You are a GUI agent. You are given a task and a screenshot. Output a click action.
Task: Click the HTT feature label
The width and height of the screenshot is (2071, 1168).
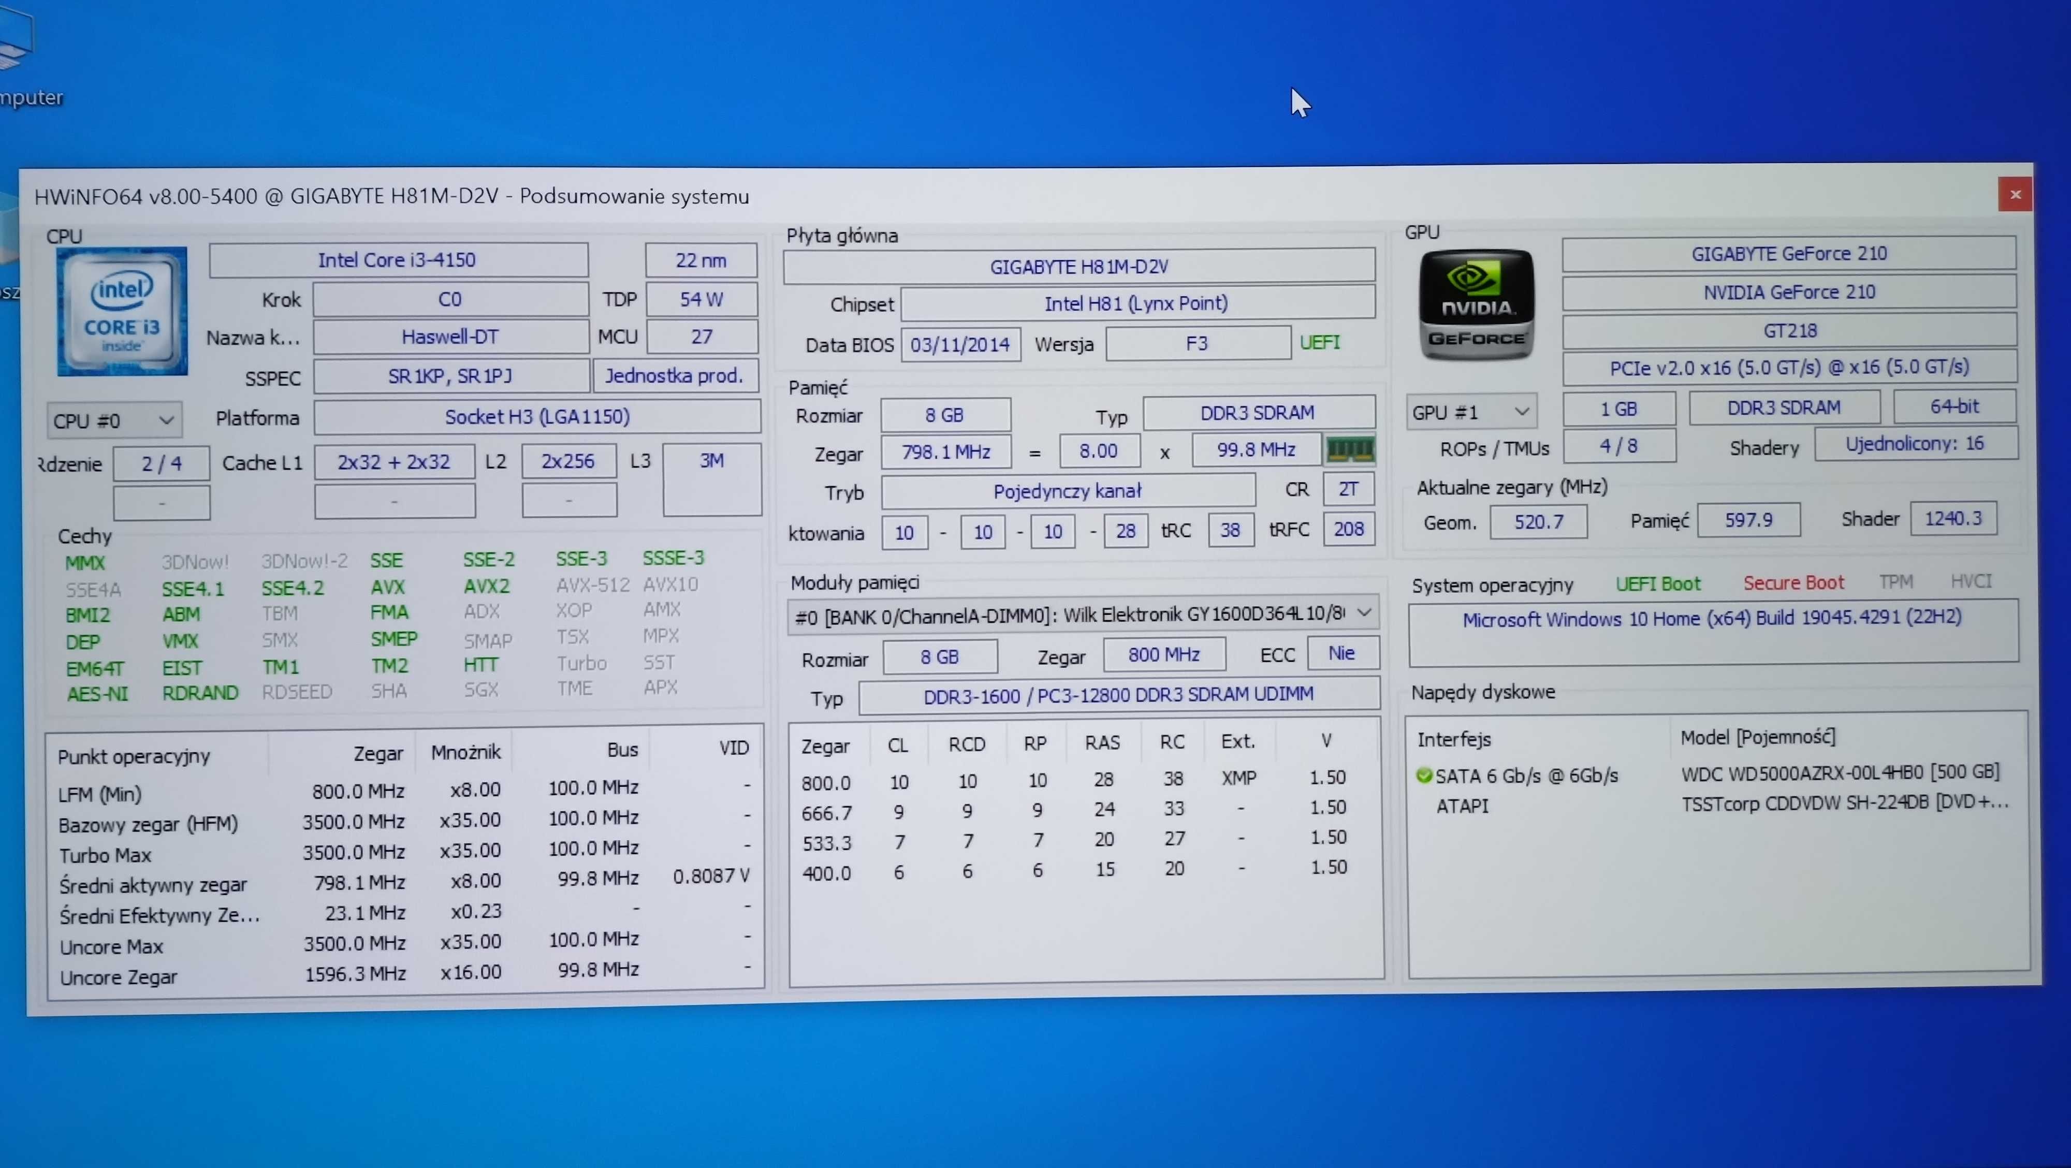pyautogui.click(x=481, y=665)
